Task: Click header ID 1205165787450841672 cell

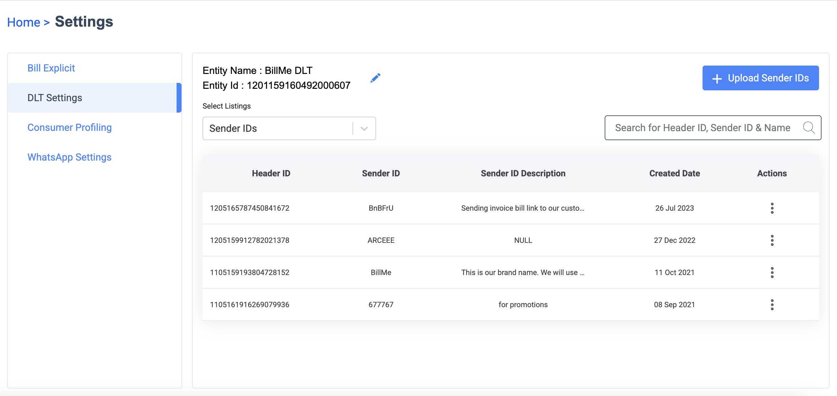Action: tap(250, 208)
